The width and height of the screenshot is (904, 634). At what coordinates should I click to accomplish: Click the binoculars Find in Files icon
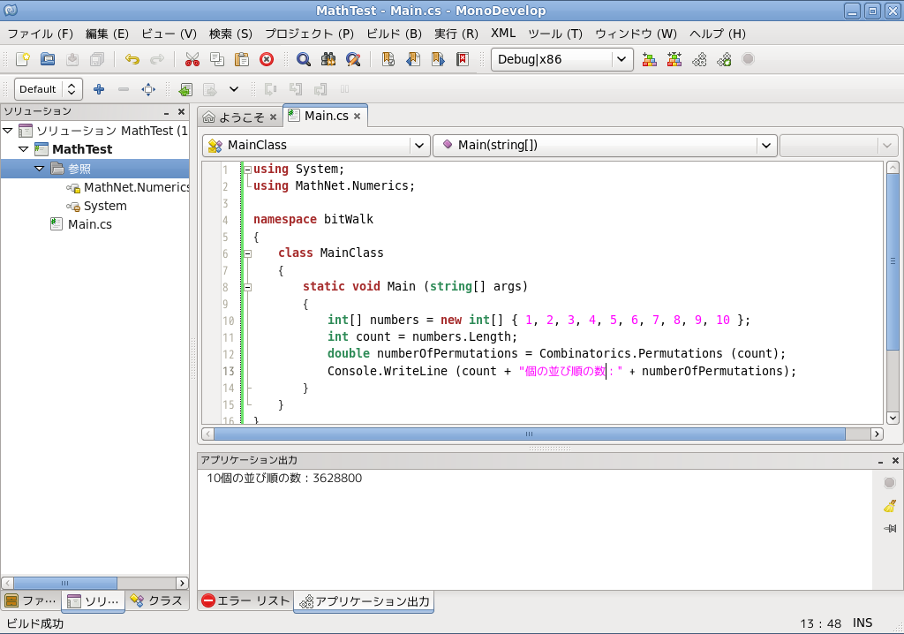tap(328, 59)
